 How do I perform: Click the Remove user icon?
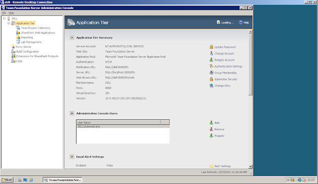point(211,129)
